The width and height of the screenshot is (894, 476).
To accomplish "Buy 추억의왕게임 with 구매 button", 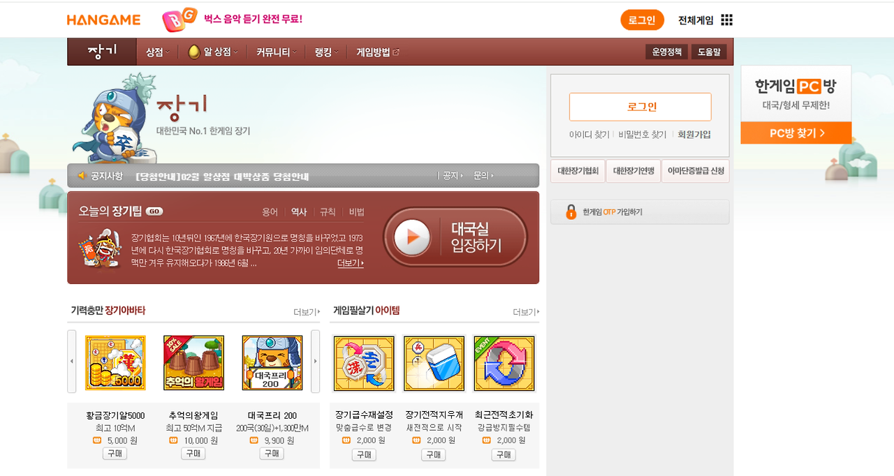I will coord(193,454).
